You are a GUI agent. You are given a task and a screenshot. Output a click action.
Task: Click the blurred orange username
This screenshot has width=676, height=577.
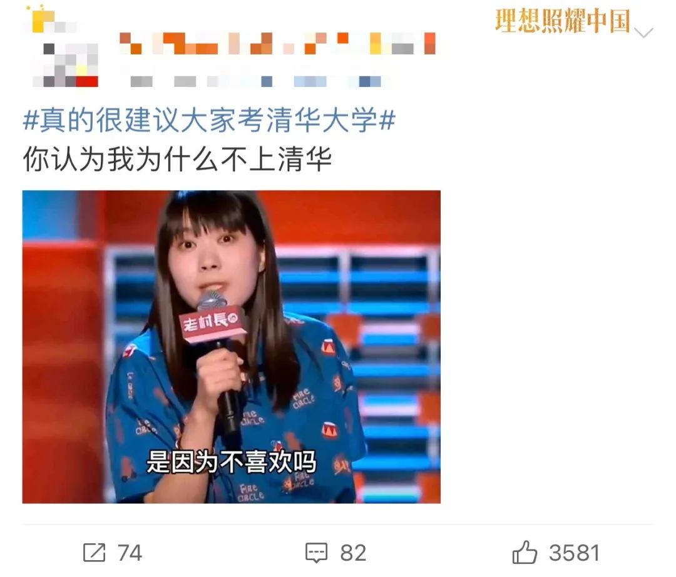278,44
